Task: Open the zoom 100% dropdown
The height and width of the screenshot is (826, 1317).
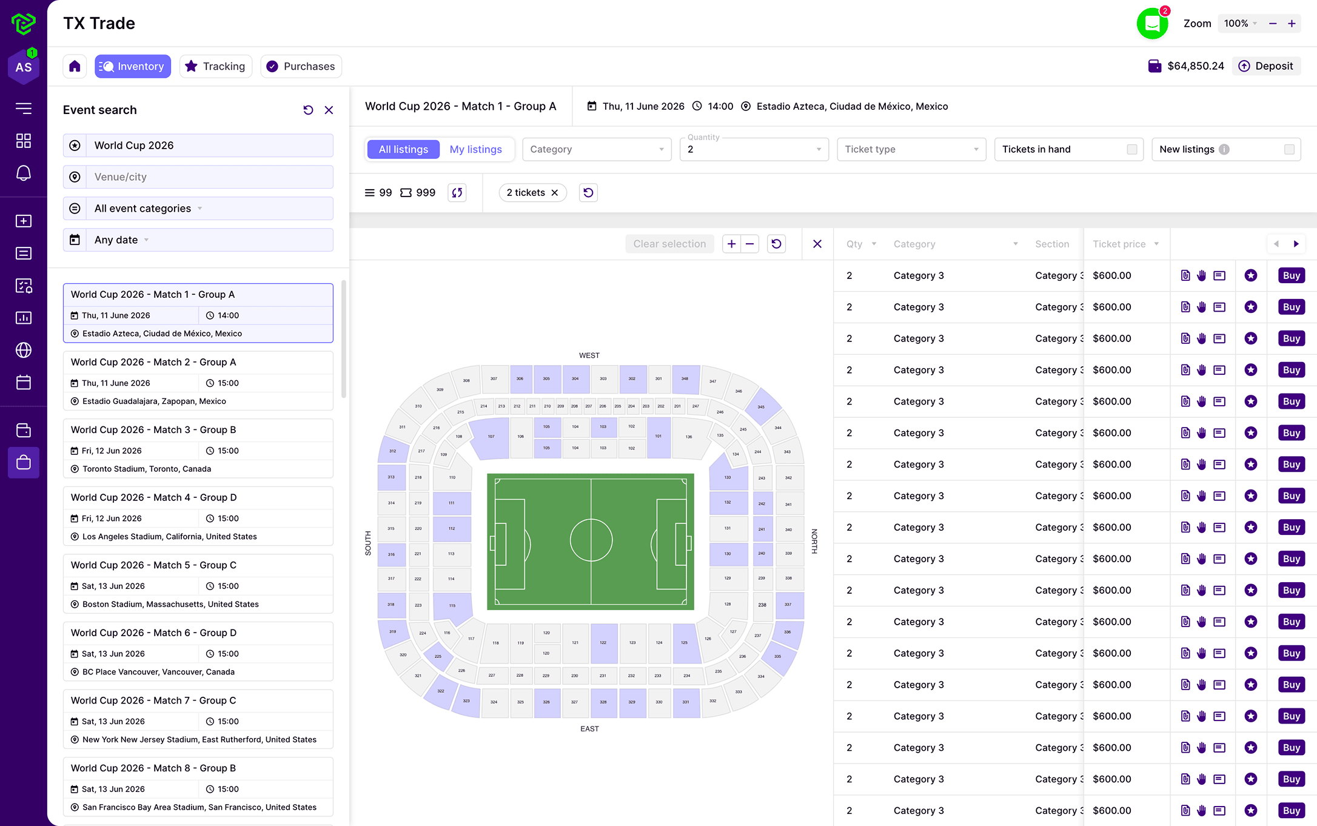Action: point(1240,24)
